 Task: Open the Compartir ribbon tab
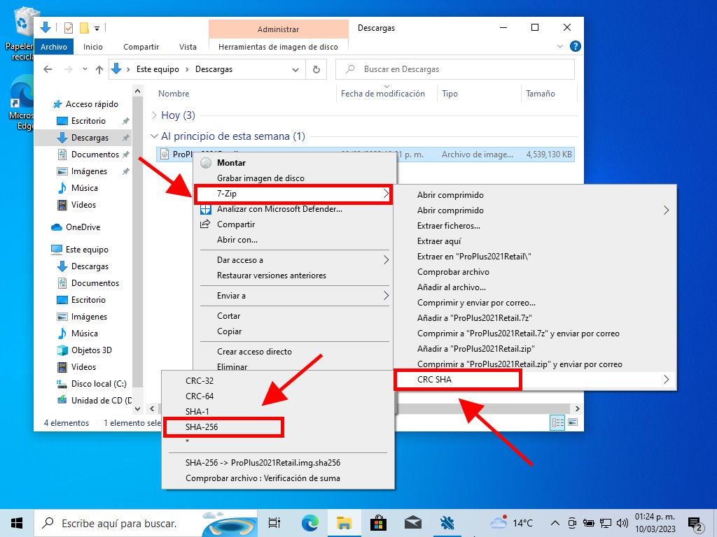141,47
